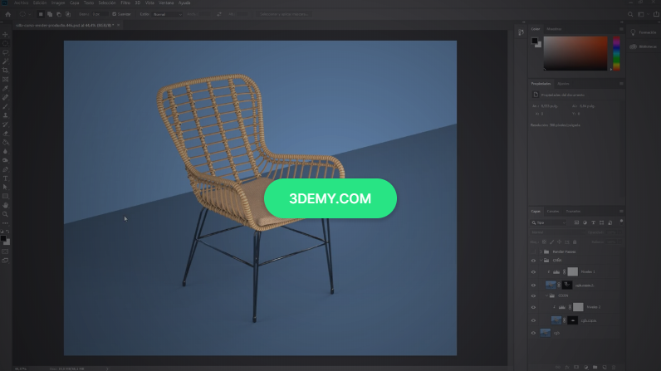The height and width of the screenshot is (371, 661).
Task: Switch to the Trazados tab
Action: 573,212
